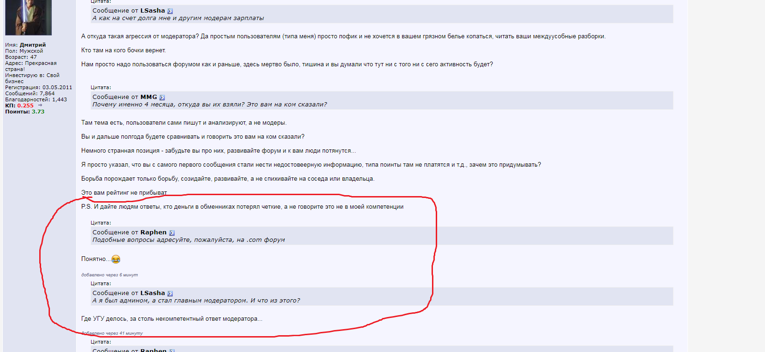The width and height of the screenshot is (765, 352).
Task: Click the green Поинты value 3.73
Action: (38, 112)
